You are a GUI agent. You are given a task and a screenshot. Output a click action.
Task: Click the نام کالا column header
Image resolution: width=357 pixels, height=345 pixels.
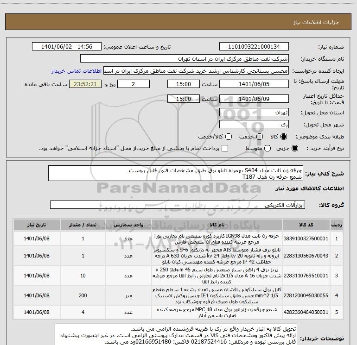click(x=217, y=225)
